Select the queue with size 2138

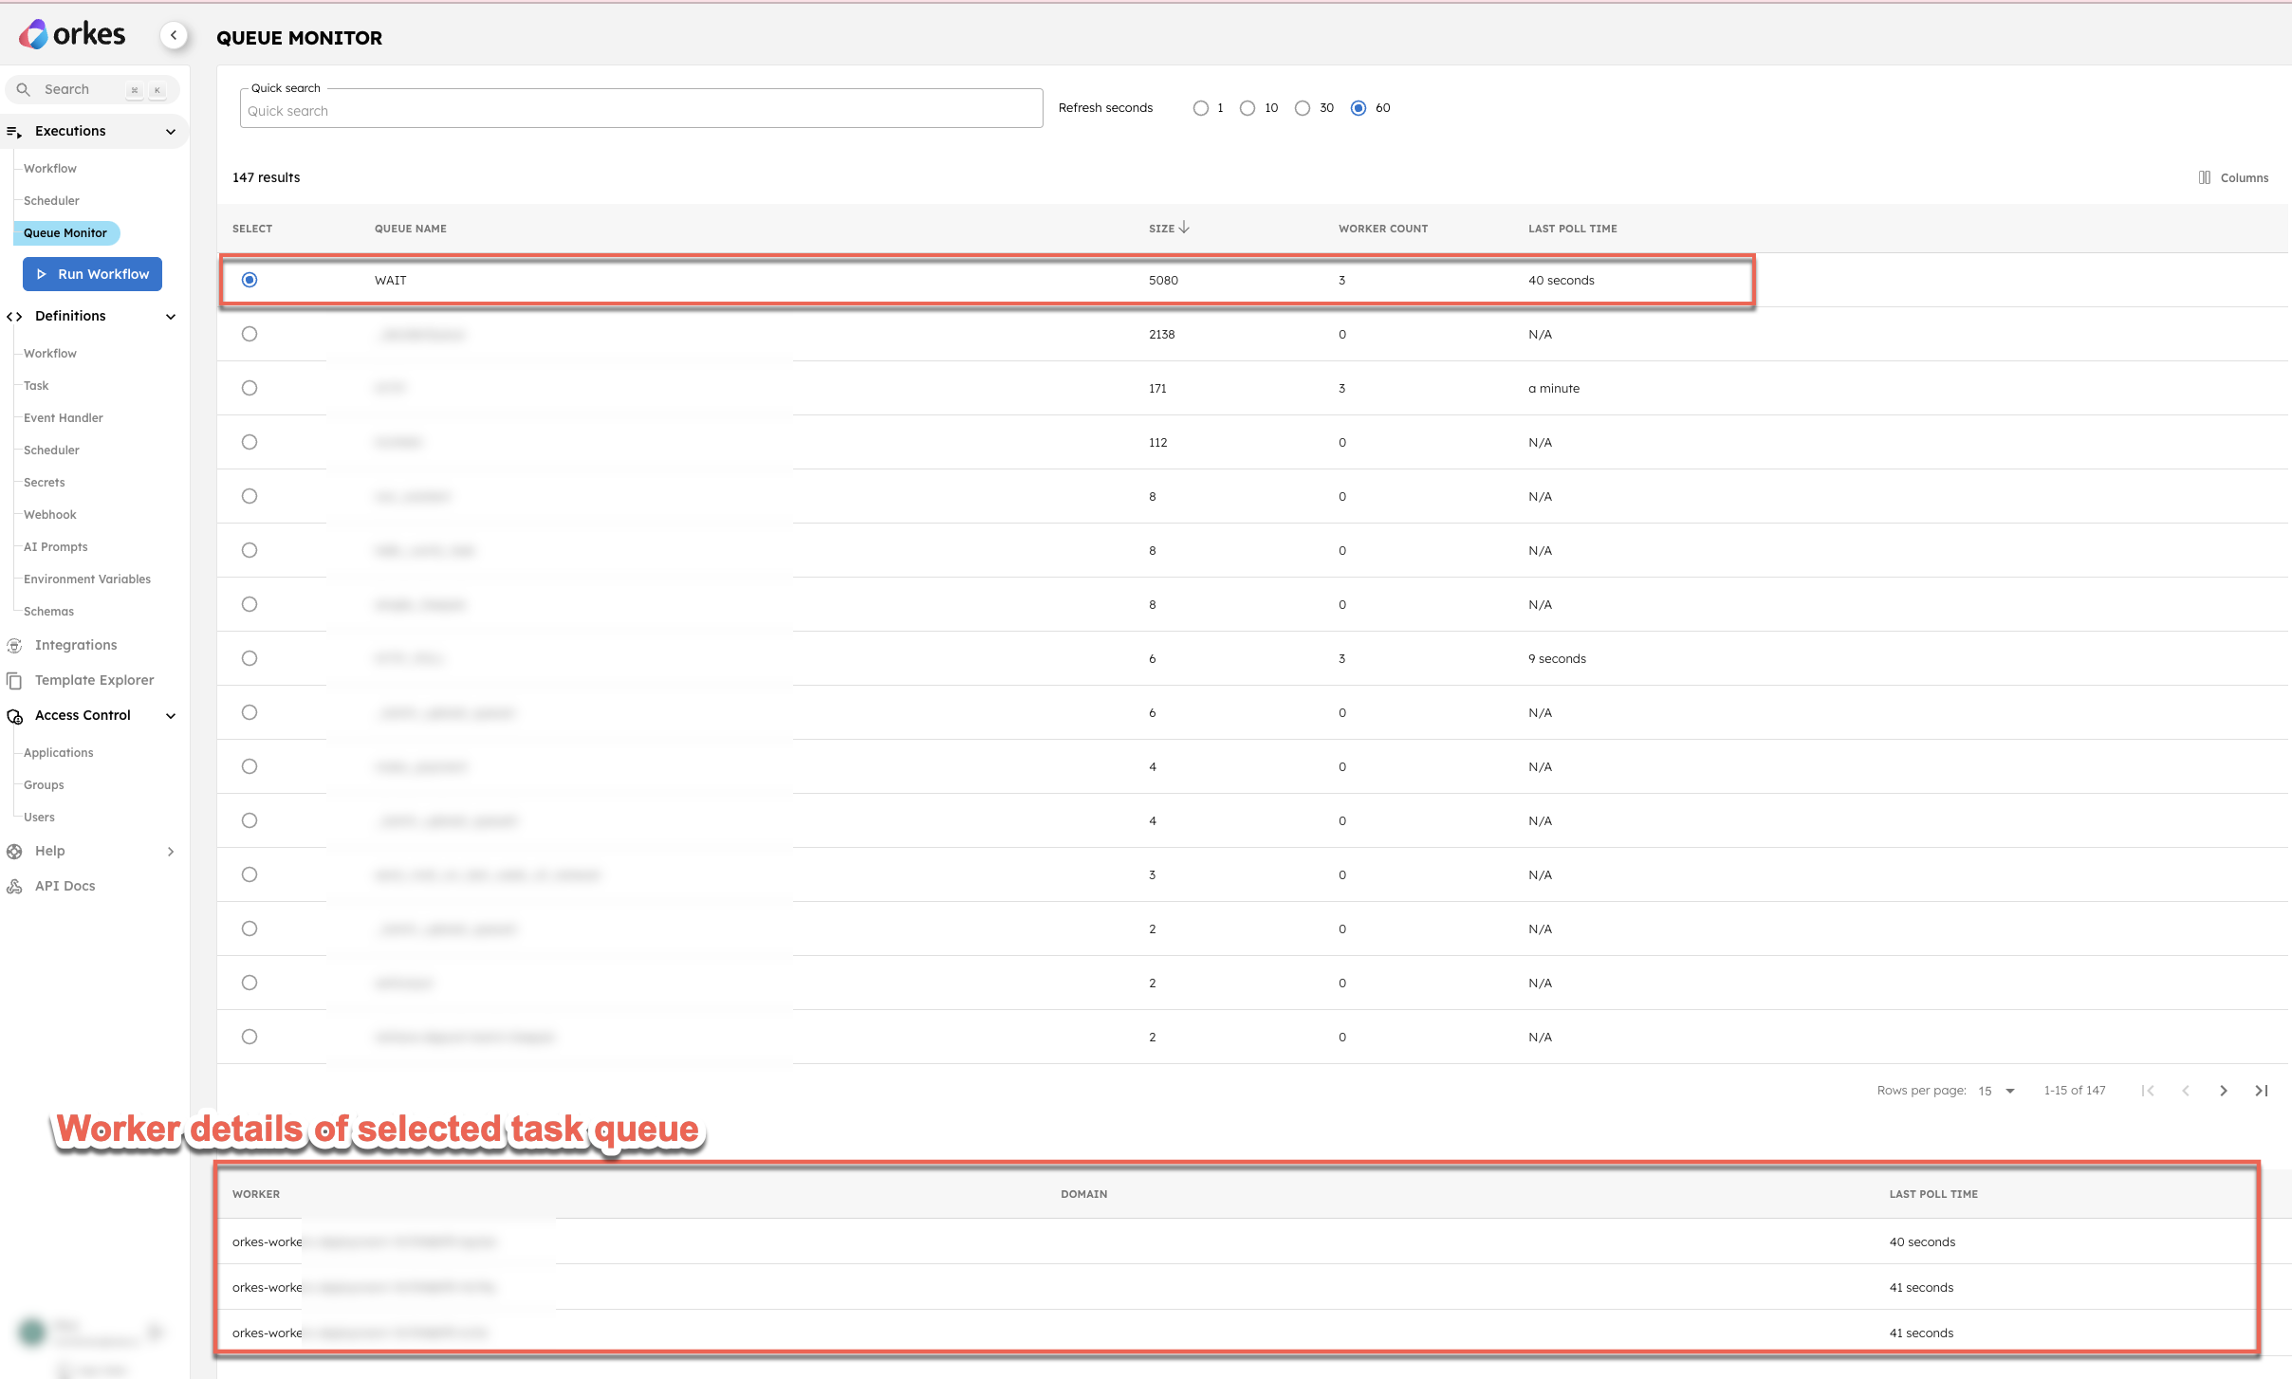tap(250, 334)
